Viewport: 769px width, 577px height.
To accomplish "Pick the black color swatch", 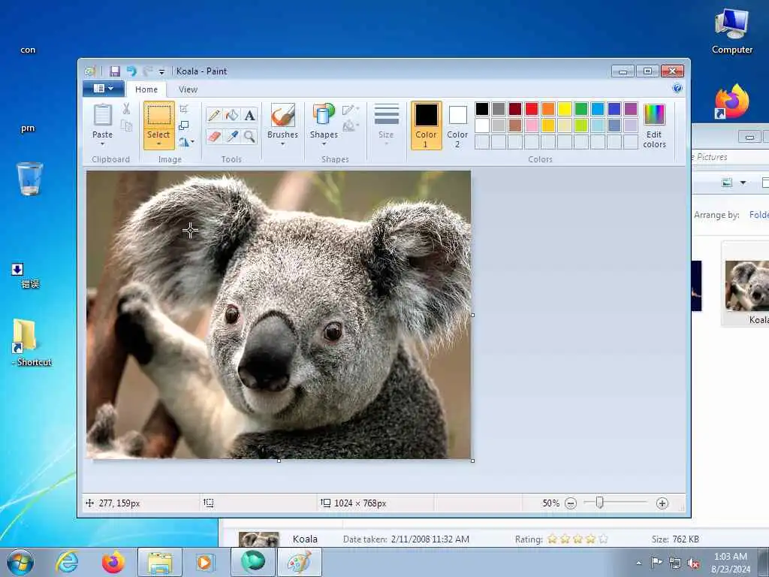I will [481, 109].
